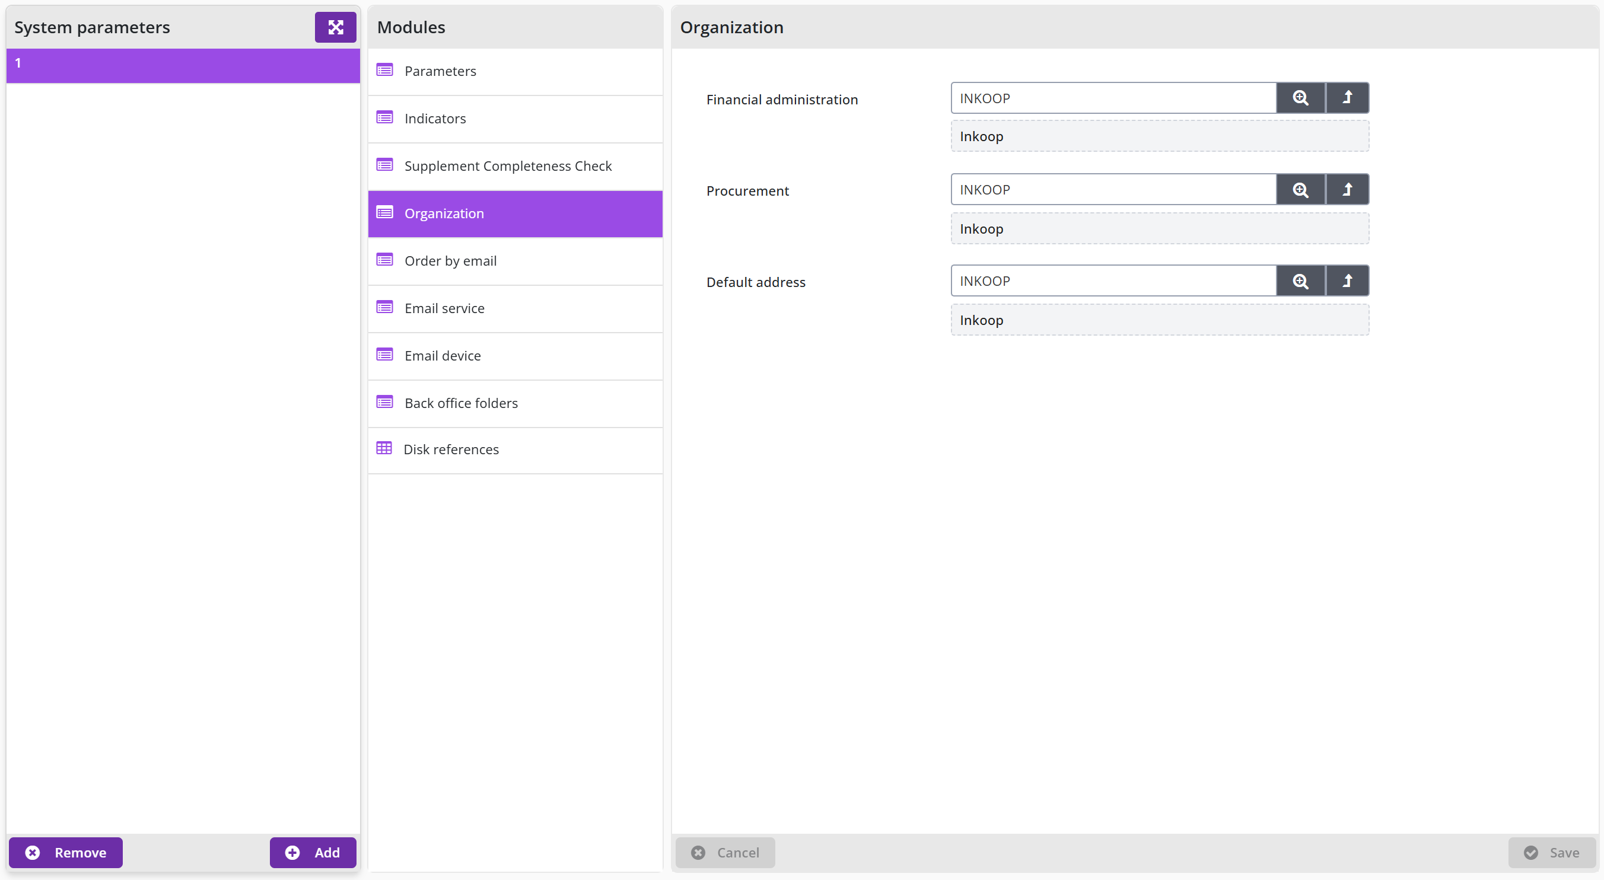The height and width of the screenshot is (880, 1604).
Task: Click the Remove button
Action: pos(65,852)
